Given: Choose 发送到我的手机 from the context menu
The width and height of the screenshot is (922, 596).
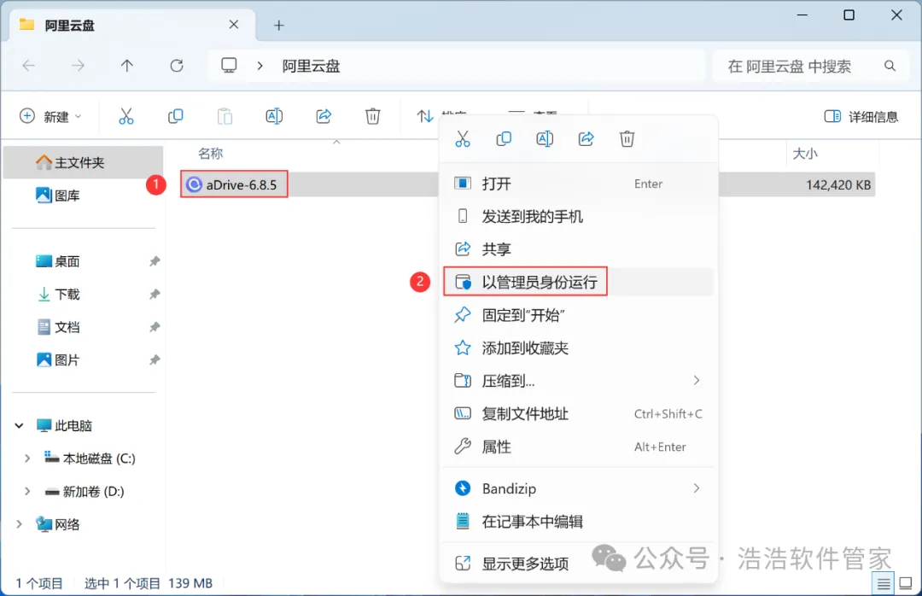Looking at the screenshot, I should coord(579,217).
